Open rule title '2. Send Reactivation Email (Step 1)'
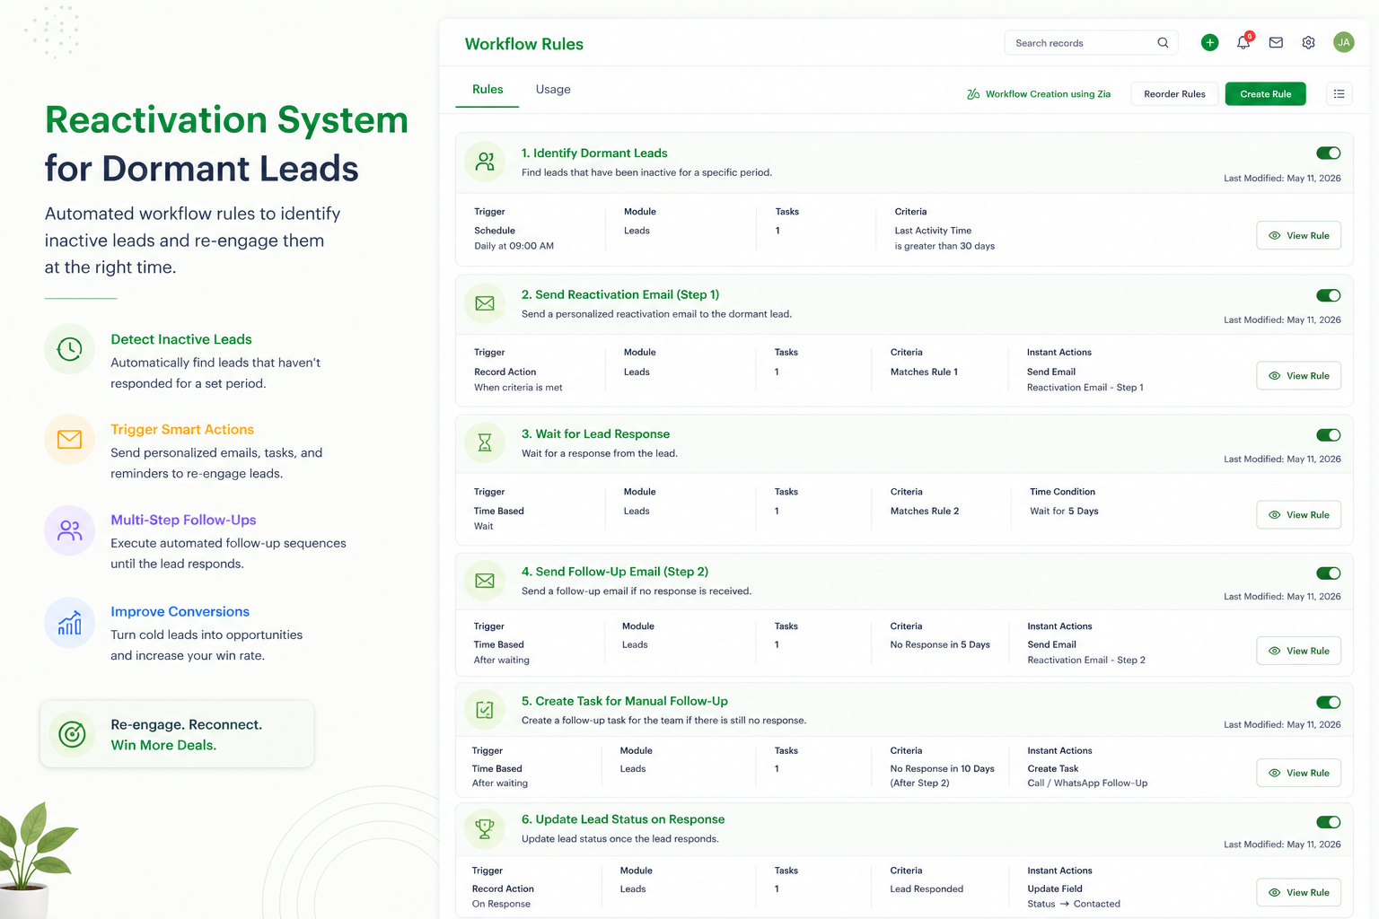Image resolution: width=1379 pixels, height=919 pixels. point(620,294)
